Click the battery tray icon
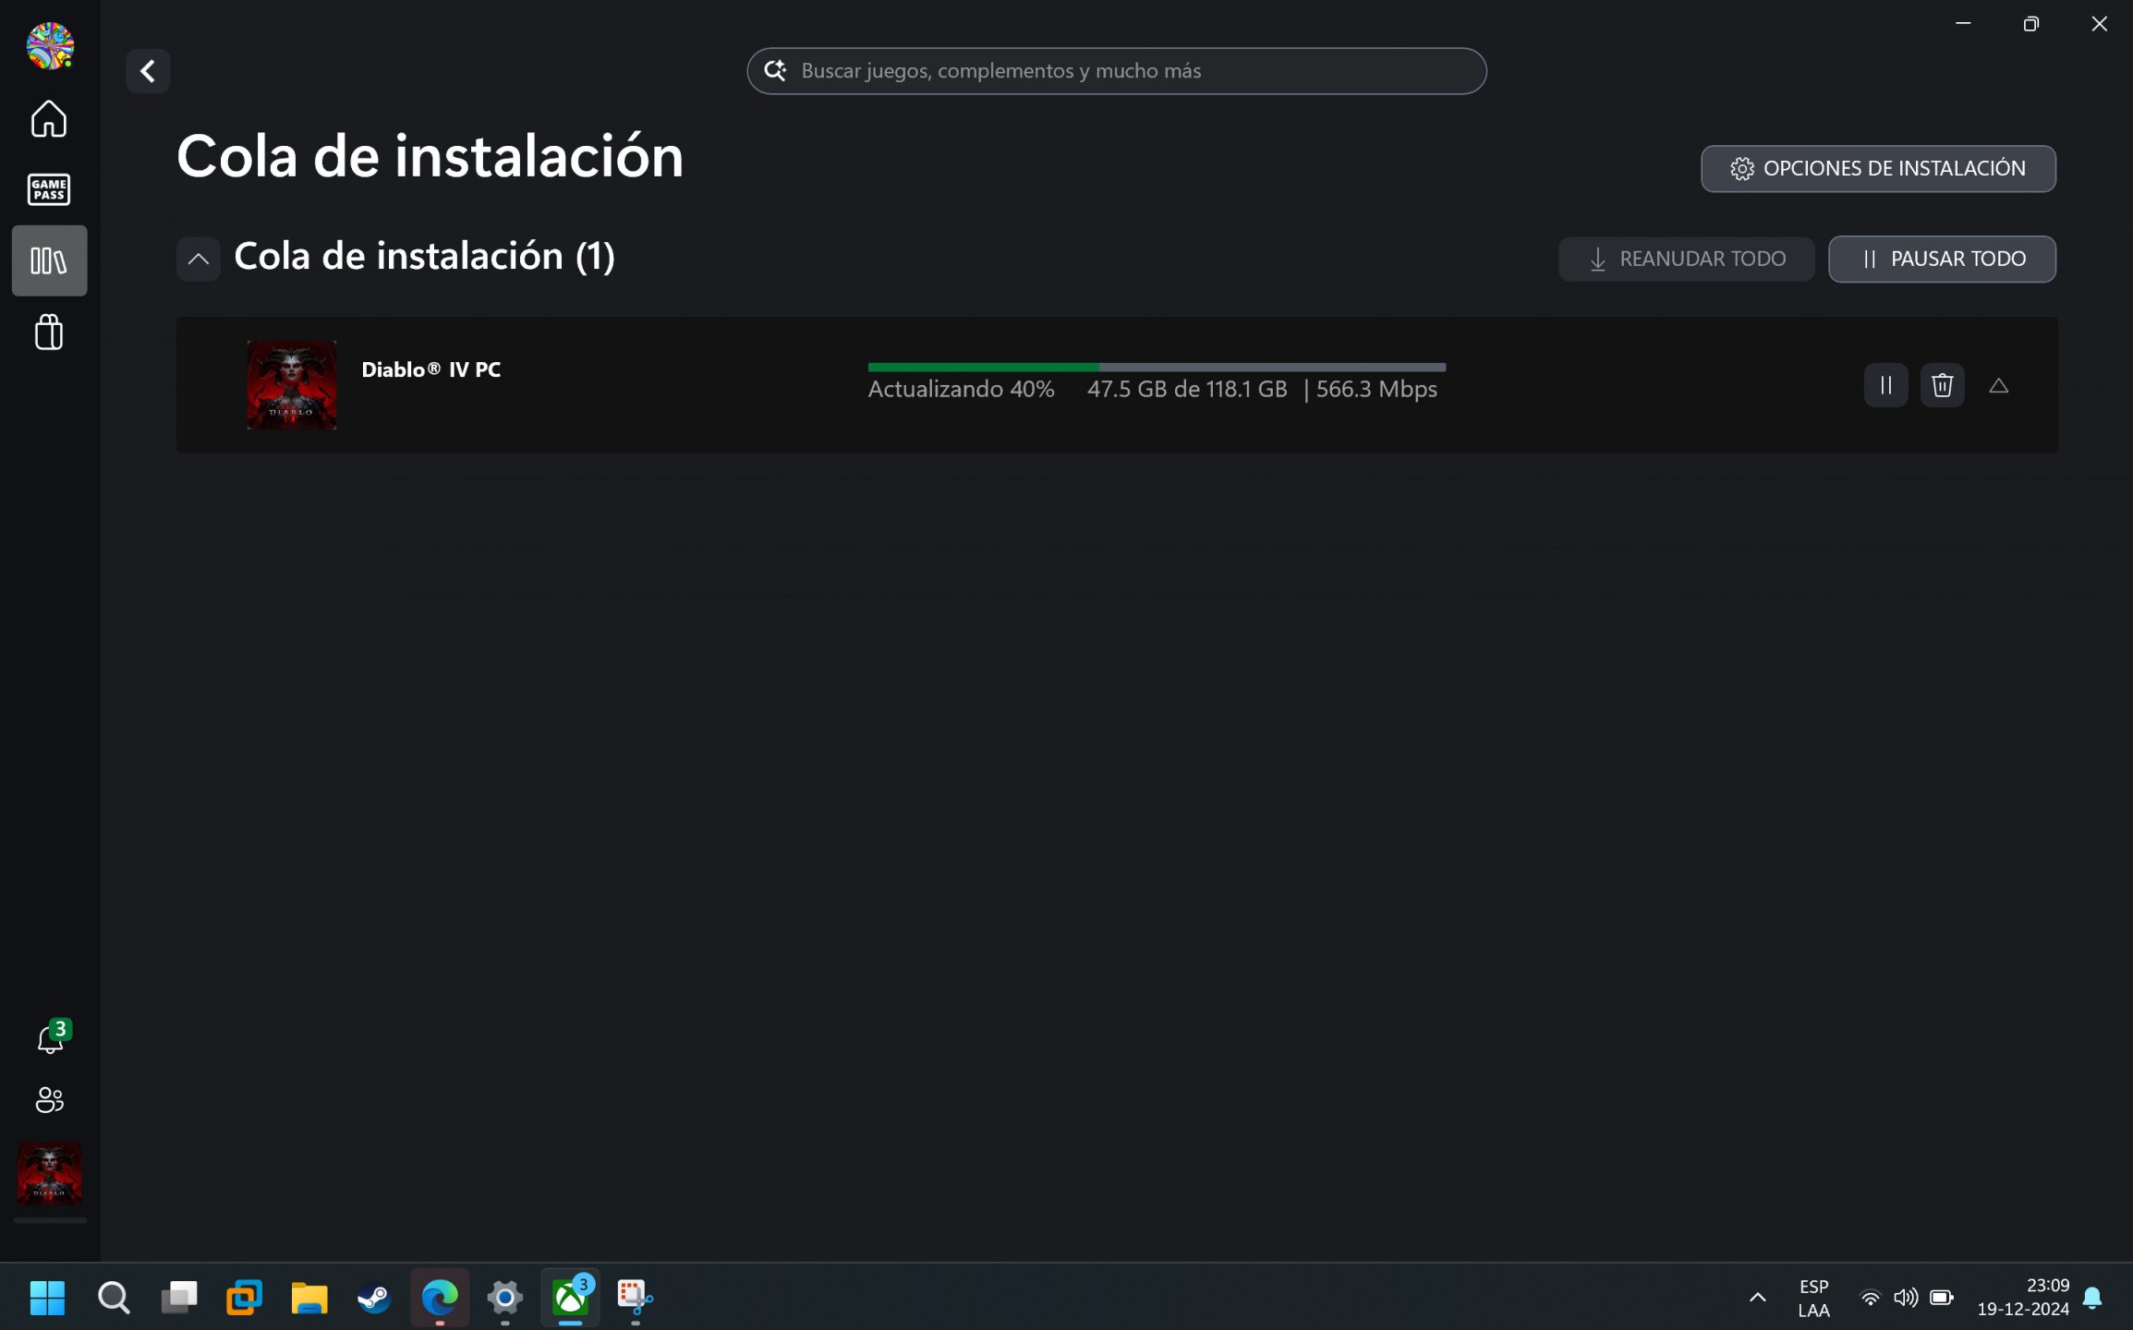Image resolution: width=2133 pixels, height=1330 pixels. pos(1942,1298)
